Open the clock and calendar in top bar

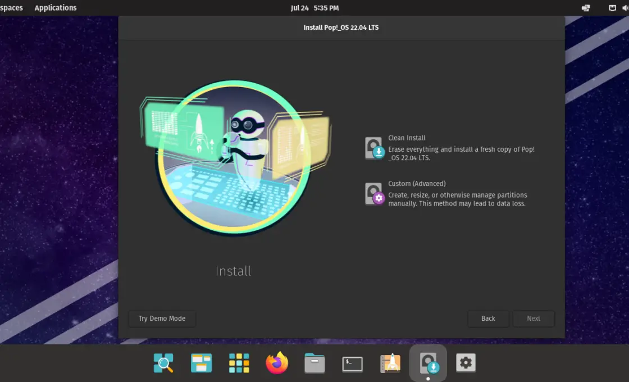(314, 8)
